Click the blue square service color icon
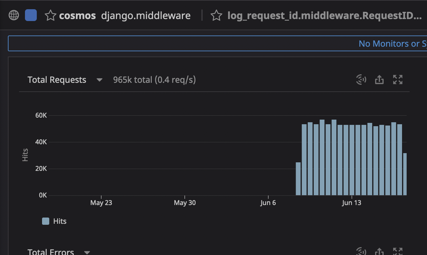This screenshot has height=255, width=427. (31, 15)
